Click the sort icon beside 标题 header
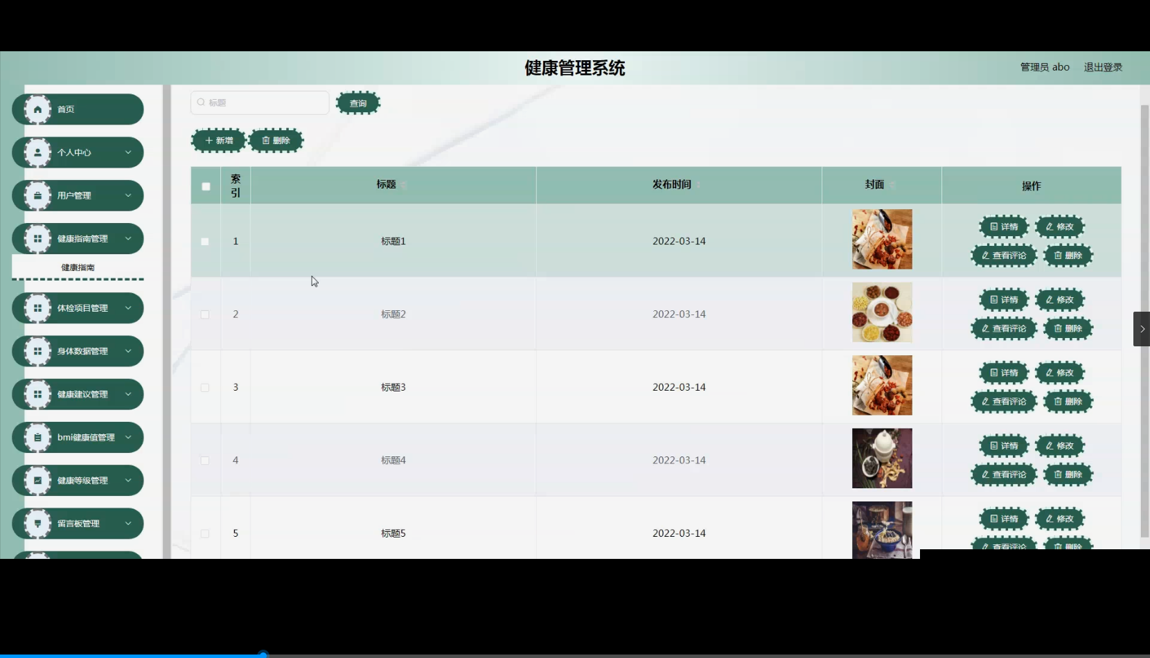Viewport: 1150px width, 658px height. point(403,185)
